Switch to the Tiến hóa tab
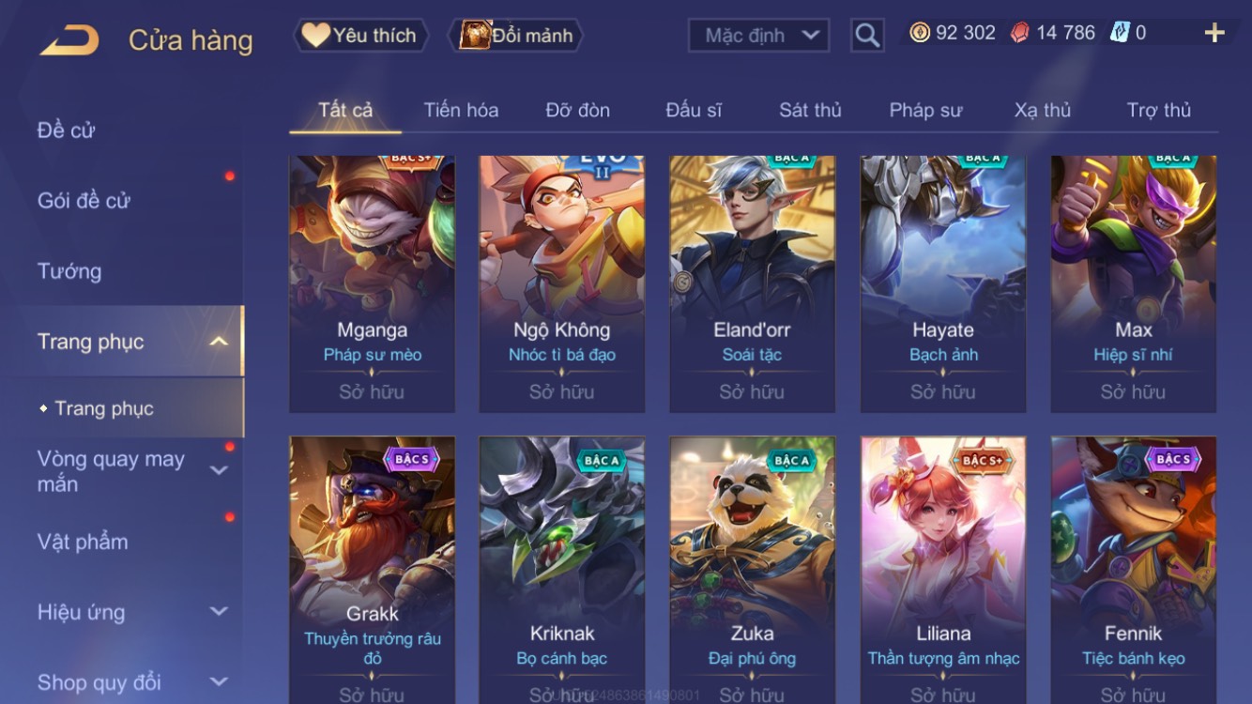Image resolution: width=1252 pixels, height=704 pixels. pos(461,110)
